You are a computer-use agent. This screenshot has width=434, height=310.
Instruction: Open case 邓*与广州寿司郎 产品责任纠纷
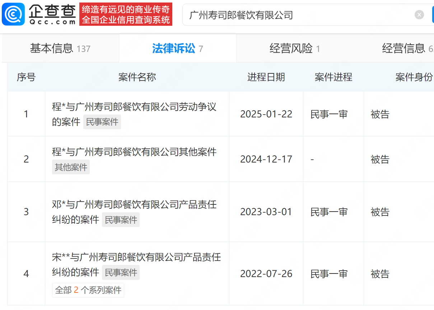134,212
